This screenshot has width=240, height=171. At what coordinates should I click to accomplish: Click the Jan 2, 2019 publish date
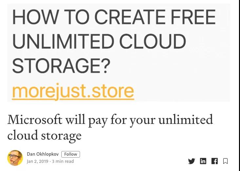[x=38, y=162]
